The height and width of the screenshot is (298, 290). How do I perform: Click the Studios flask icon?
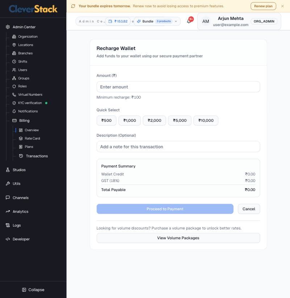pos(8,170)
